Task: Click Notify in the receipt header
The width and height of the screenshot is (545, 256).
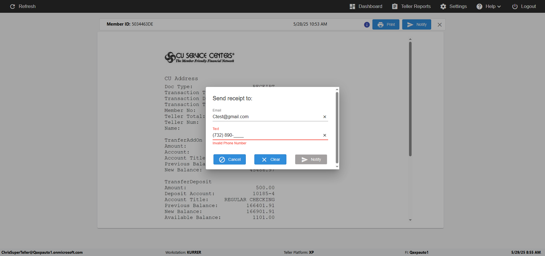Action: pos(417,24)
